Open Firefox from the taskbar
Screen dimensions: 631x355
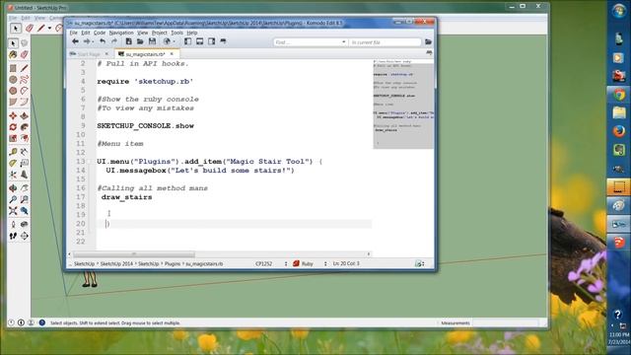coord(619,131)
